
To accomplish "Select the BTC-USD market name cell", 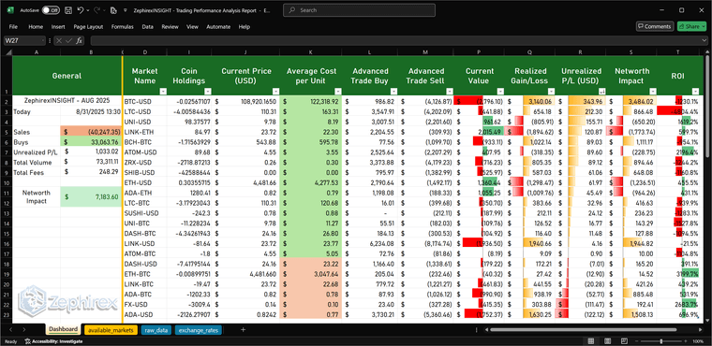I will tap(144, 102).
